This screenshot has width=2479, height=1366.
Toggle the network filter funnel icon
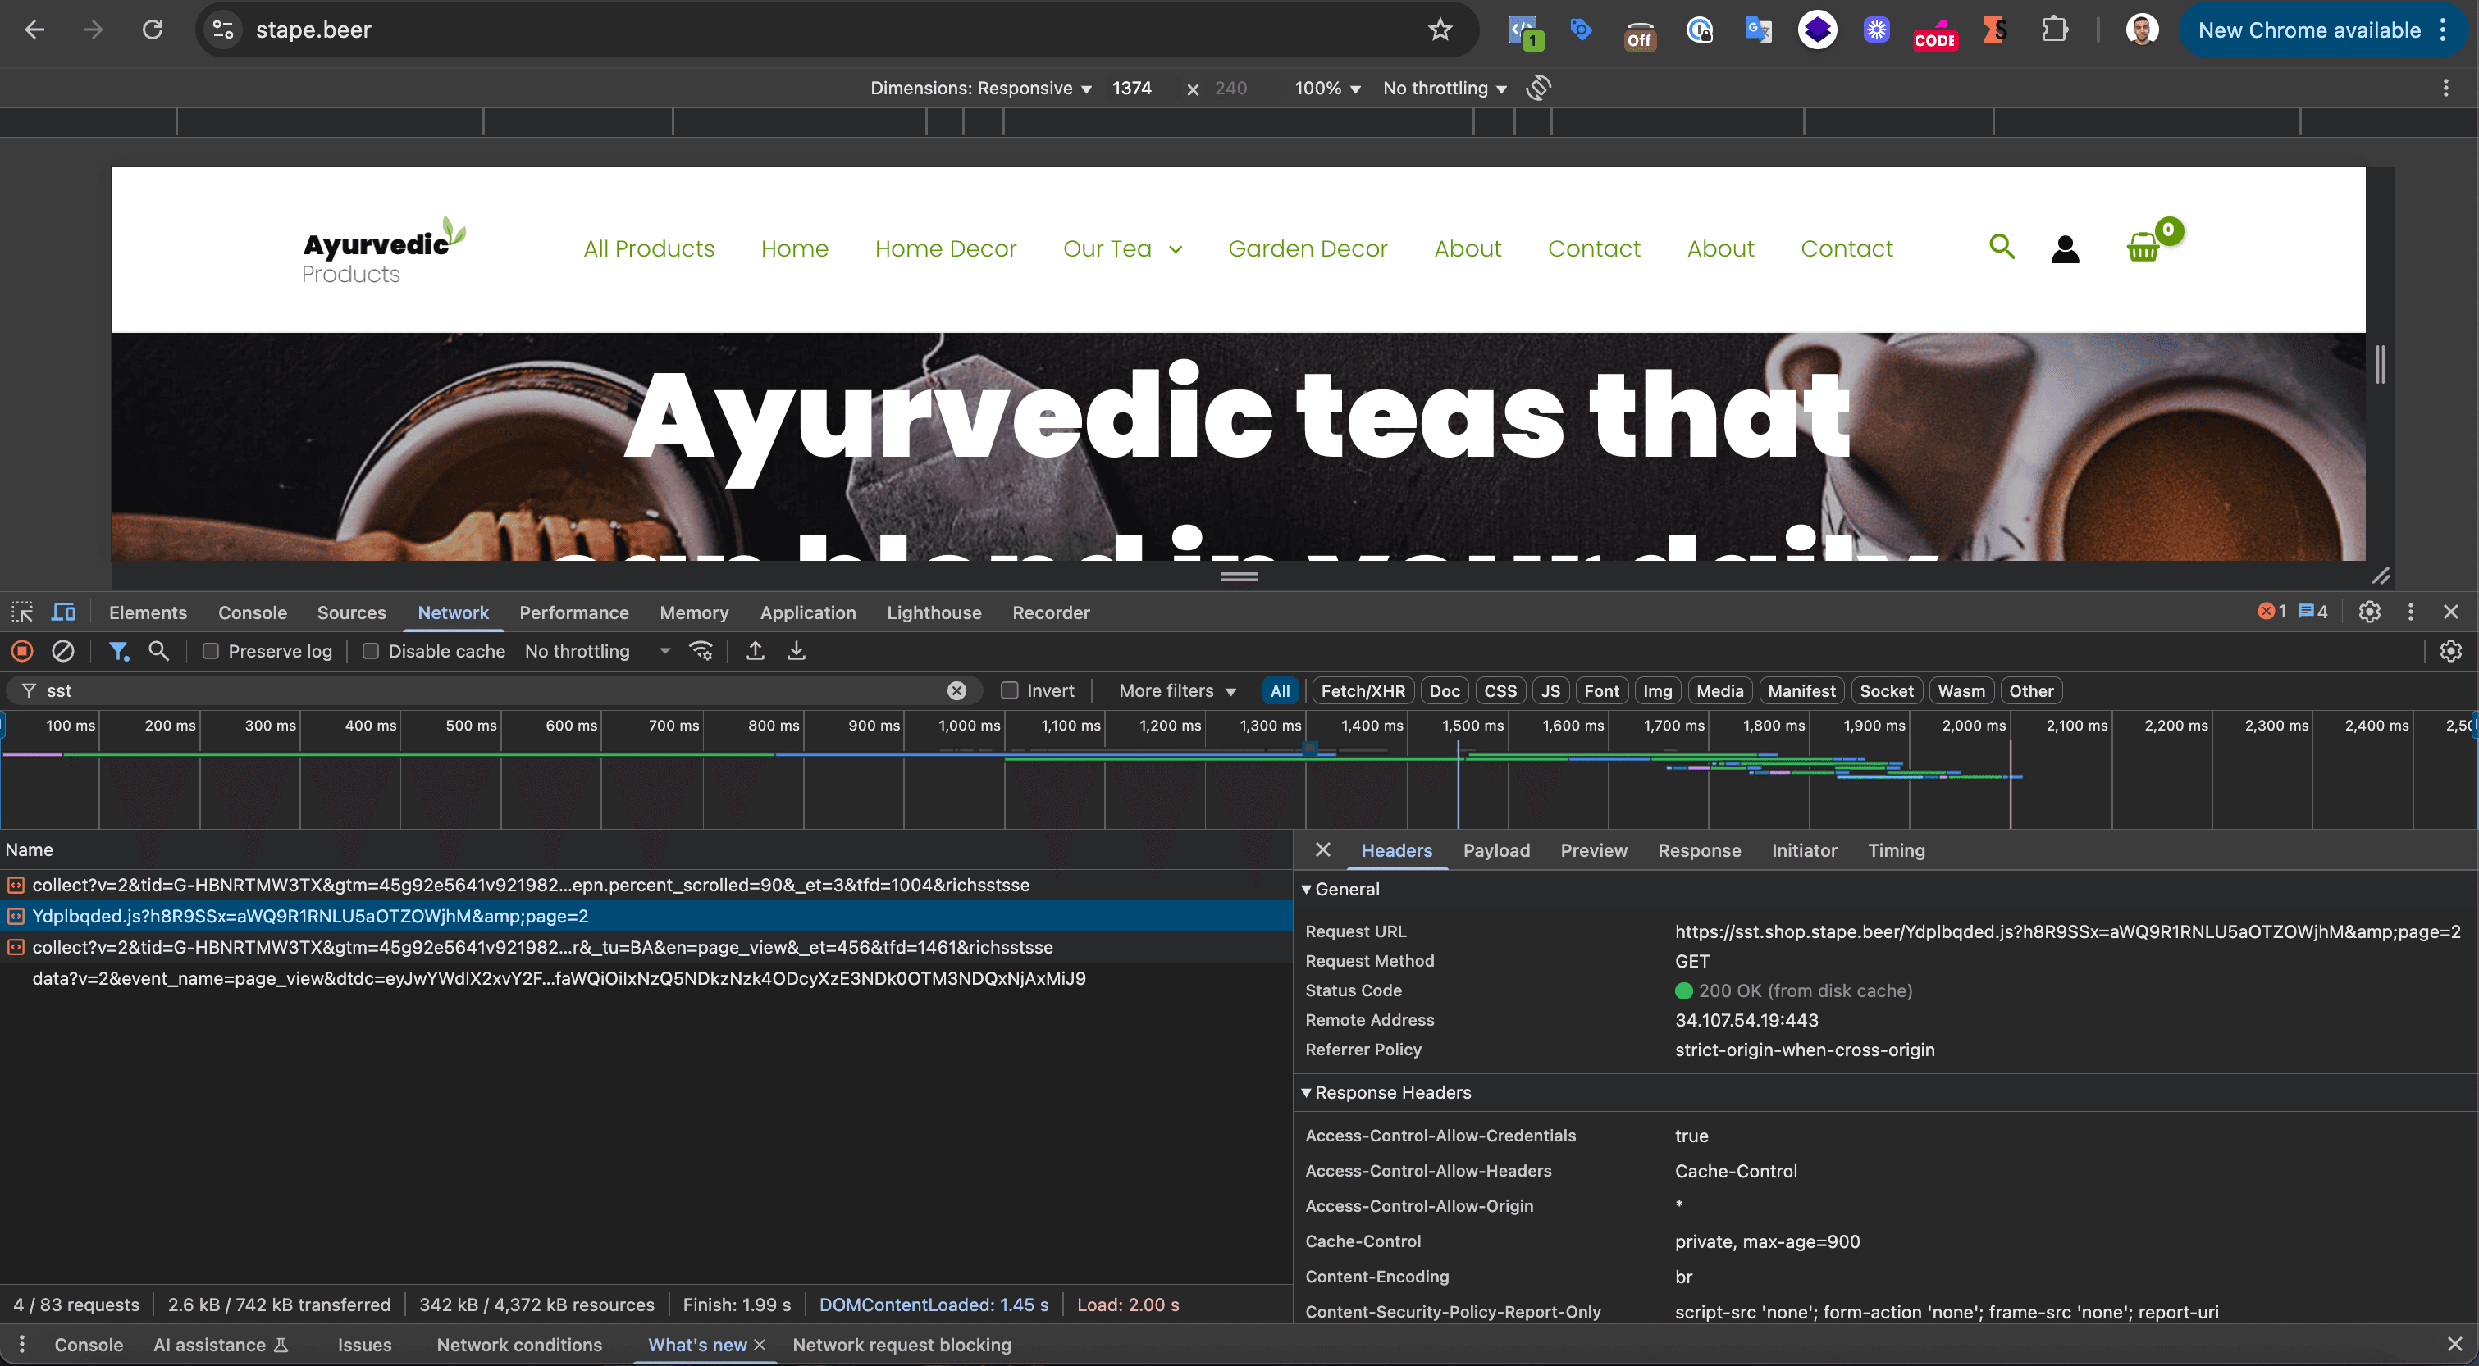tap(118, 651)
